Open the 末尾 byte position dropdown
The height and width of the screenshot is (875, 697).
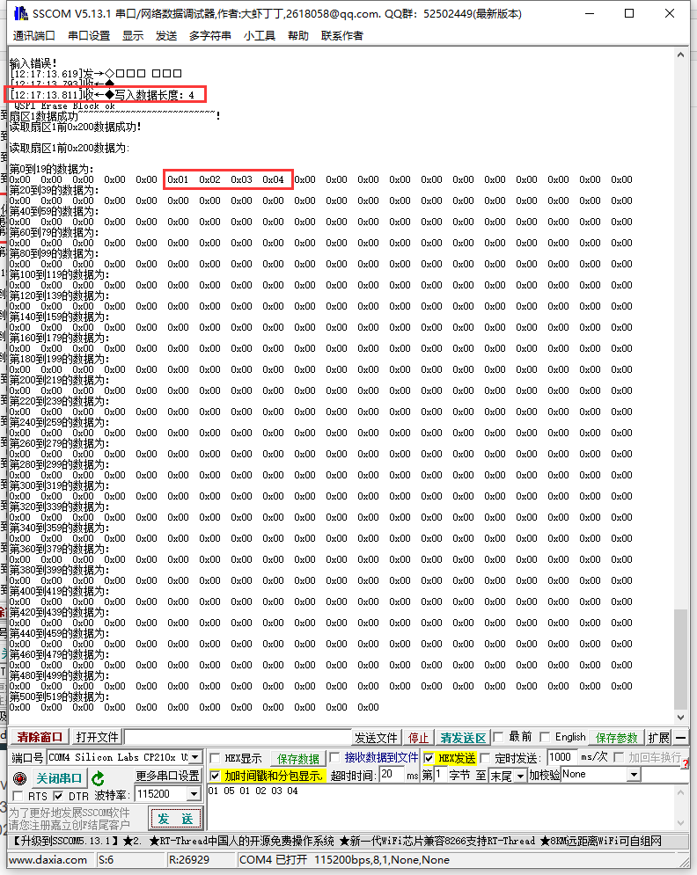(520, 776)
